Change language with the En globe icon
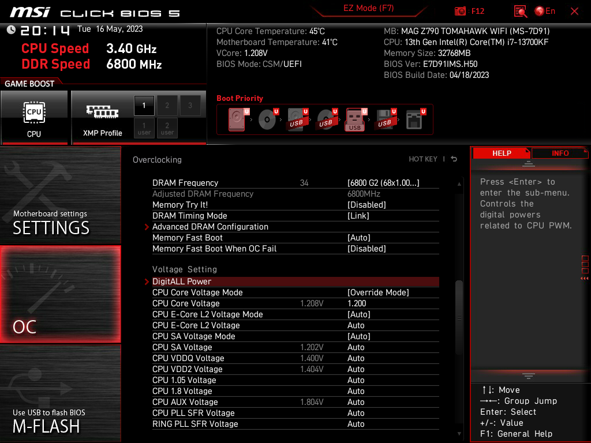 point(545,12)
